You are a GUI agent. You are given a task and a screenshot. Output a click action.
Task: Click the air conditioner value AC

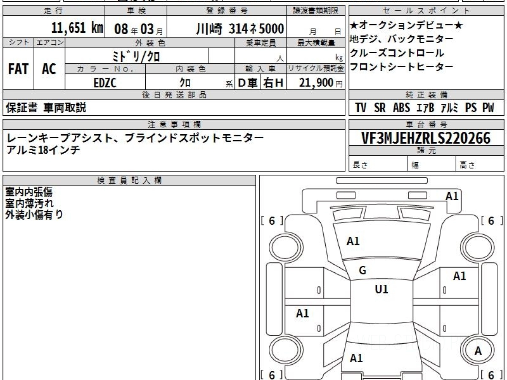point(49,69)
